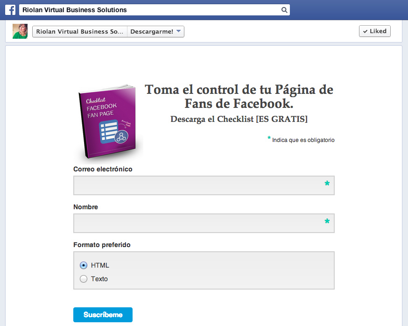The image size is (408, 326).
Task: Click the Texto label text
Action: point(99,279)
